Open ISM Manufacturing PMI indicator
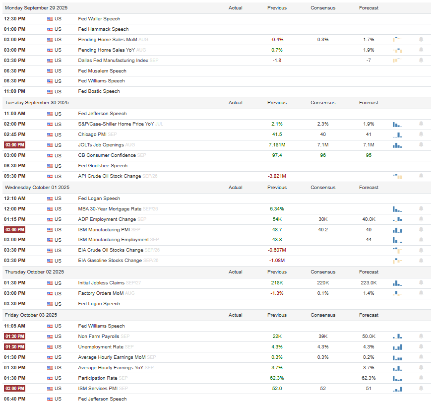 [104, 229]
